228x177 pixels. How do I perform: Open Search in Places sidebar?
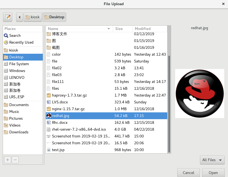[23, 35]
